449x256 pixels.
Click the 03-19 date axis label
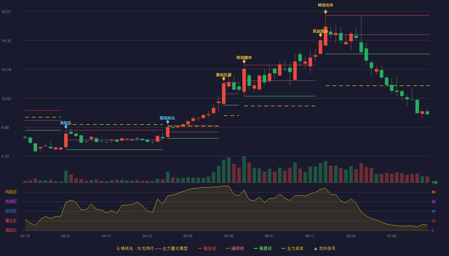pos(25,236)
